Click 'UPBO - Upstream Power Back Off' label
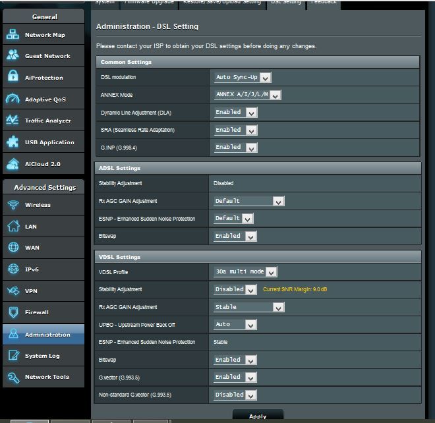435x423 pixels. tap(137, 325)
